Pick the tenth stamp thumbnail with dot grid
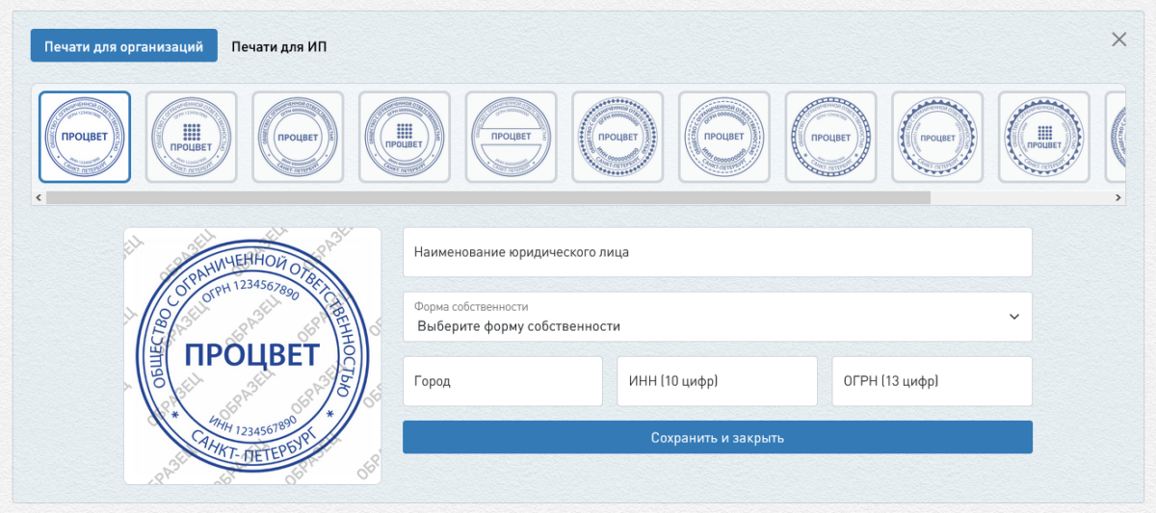The image size is (1156, 513). pyautogui.click(x=1043, y=137)
